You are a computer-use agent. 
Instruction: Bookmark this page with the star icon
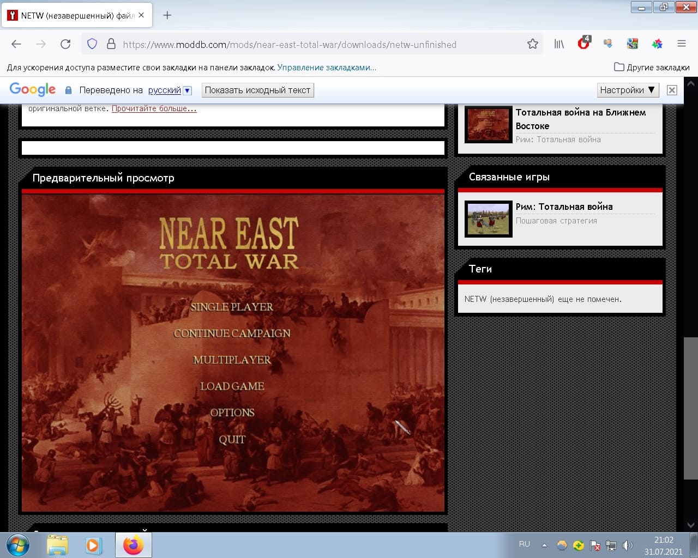[532, 44]
